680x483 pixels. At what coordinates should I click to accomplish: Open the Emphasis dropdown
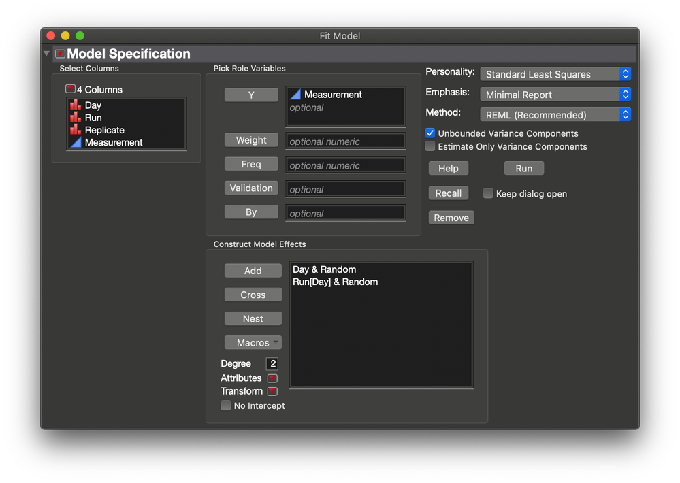555,95
